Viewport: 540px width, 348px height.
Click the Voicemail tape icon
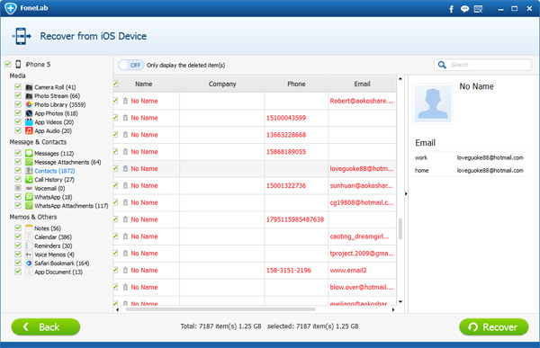[x=29, y=188]
